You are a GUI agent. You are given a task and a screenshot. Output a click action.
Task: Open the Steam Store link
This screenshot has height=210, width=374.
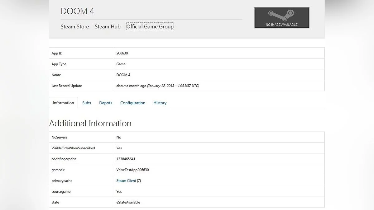[75, 27]
